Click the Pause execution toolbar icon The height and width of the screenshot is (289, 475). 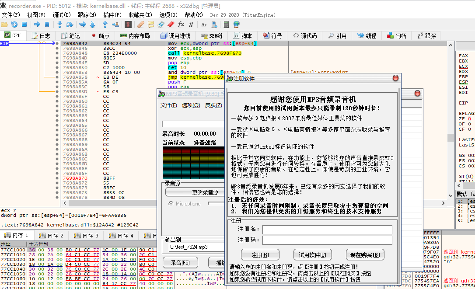(x=47, y=24)
